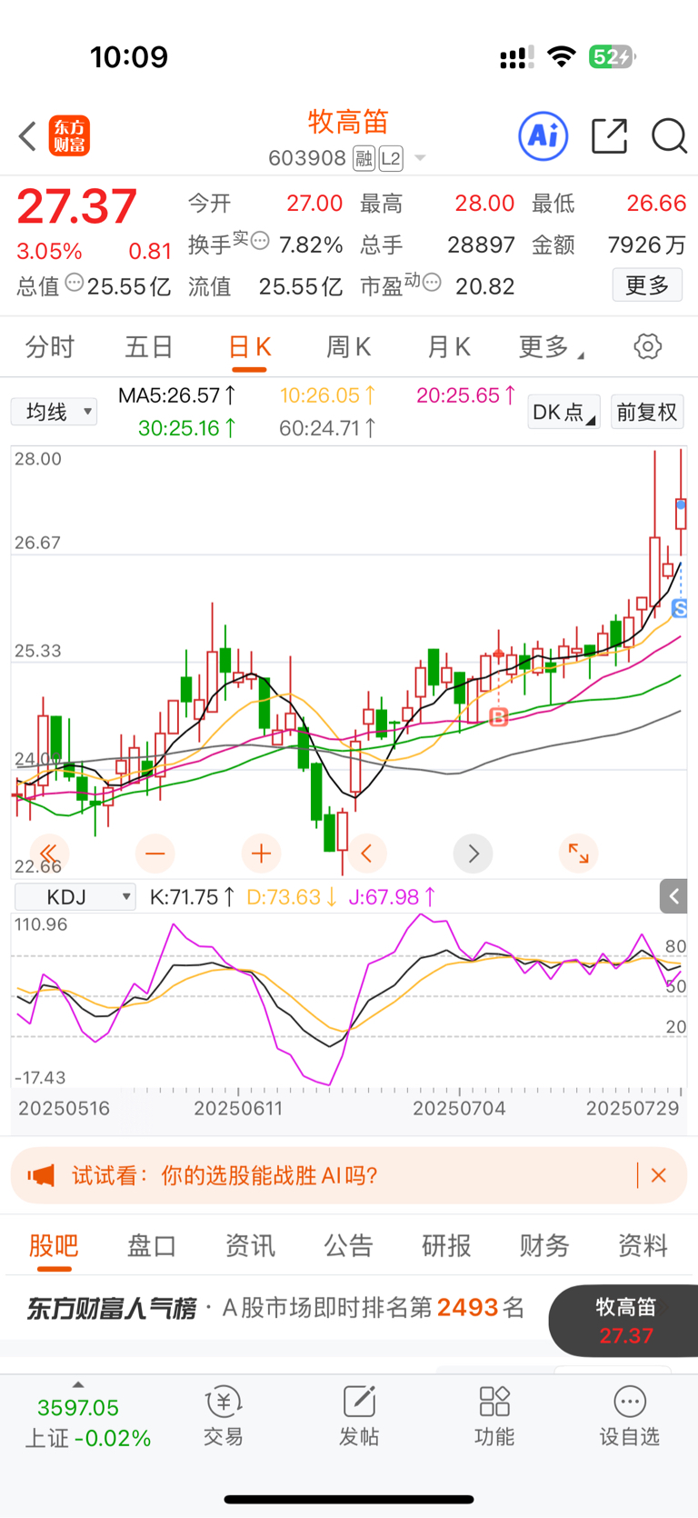Viewport: 698px width, 1518px height.
Task: Expand stock name dropdown triangle
Action: tap(420, 158)
